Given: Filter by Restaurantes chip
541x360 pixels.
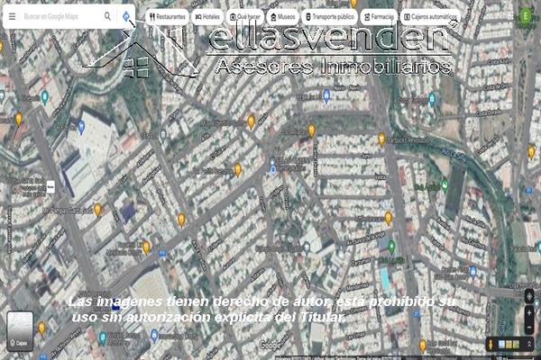Looking at the screenshot, I should pyautogui.click(x=167, y=16).
